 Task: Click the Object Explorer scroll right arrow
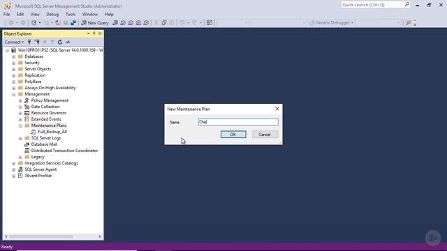(100, 236)
